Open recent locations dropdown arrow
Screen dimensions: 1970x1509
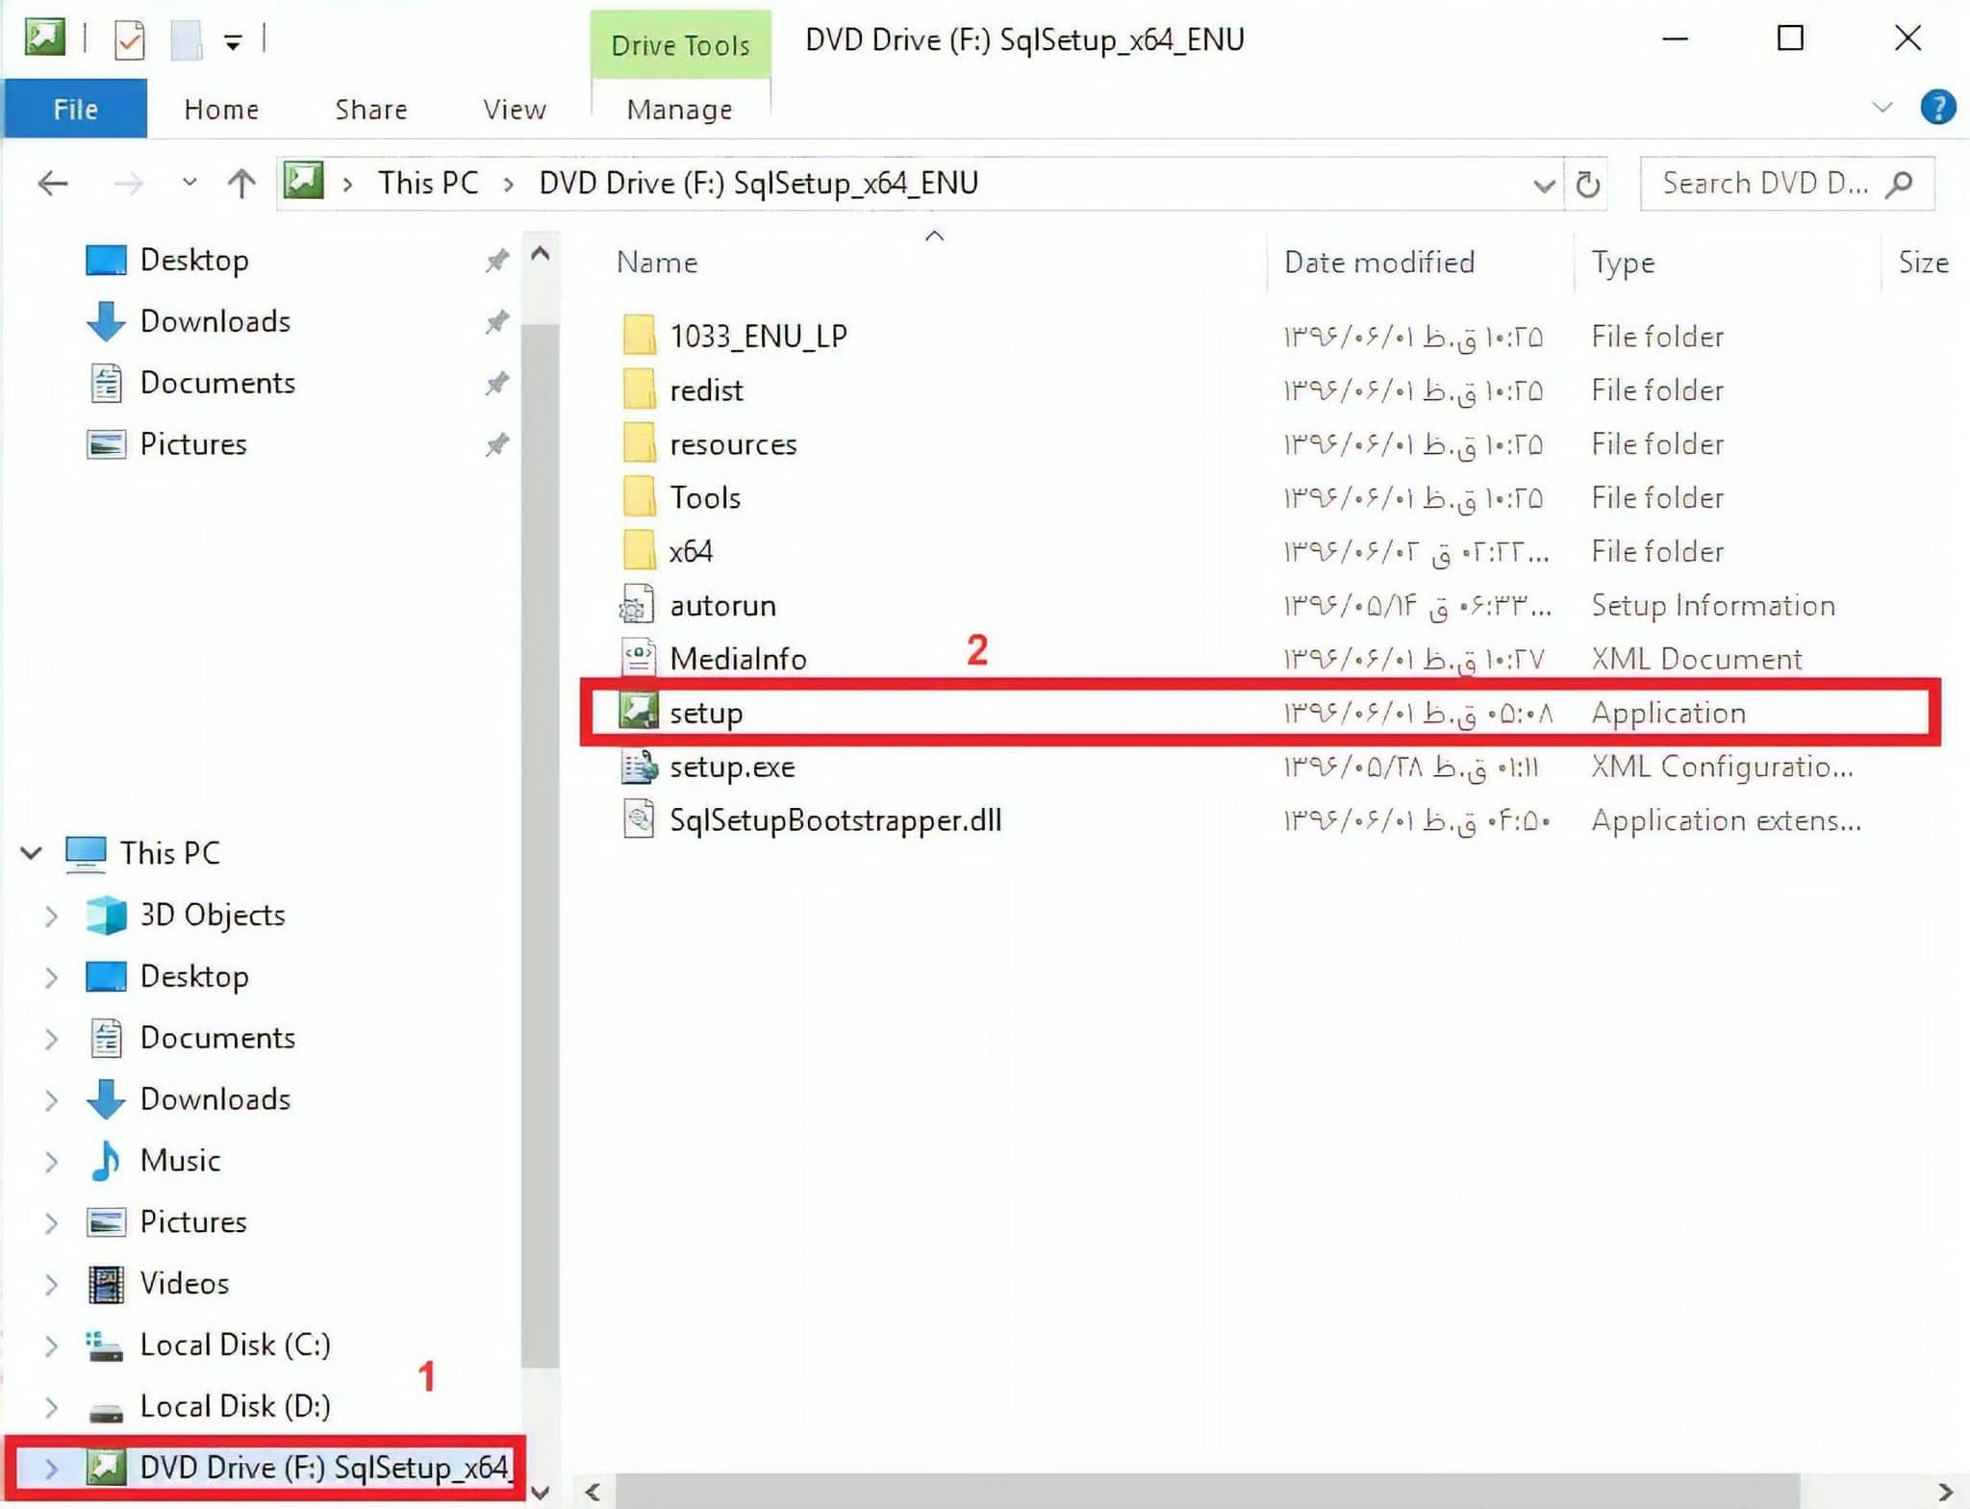click(x=189, y=182)
